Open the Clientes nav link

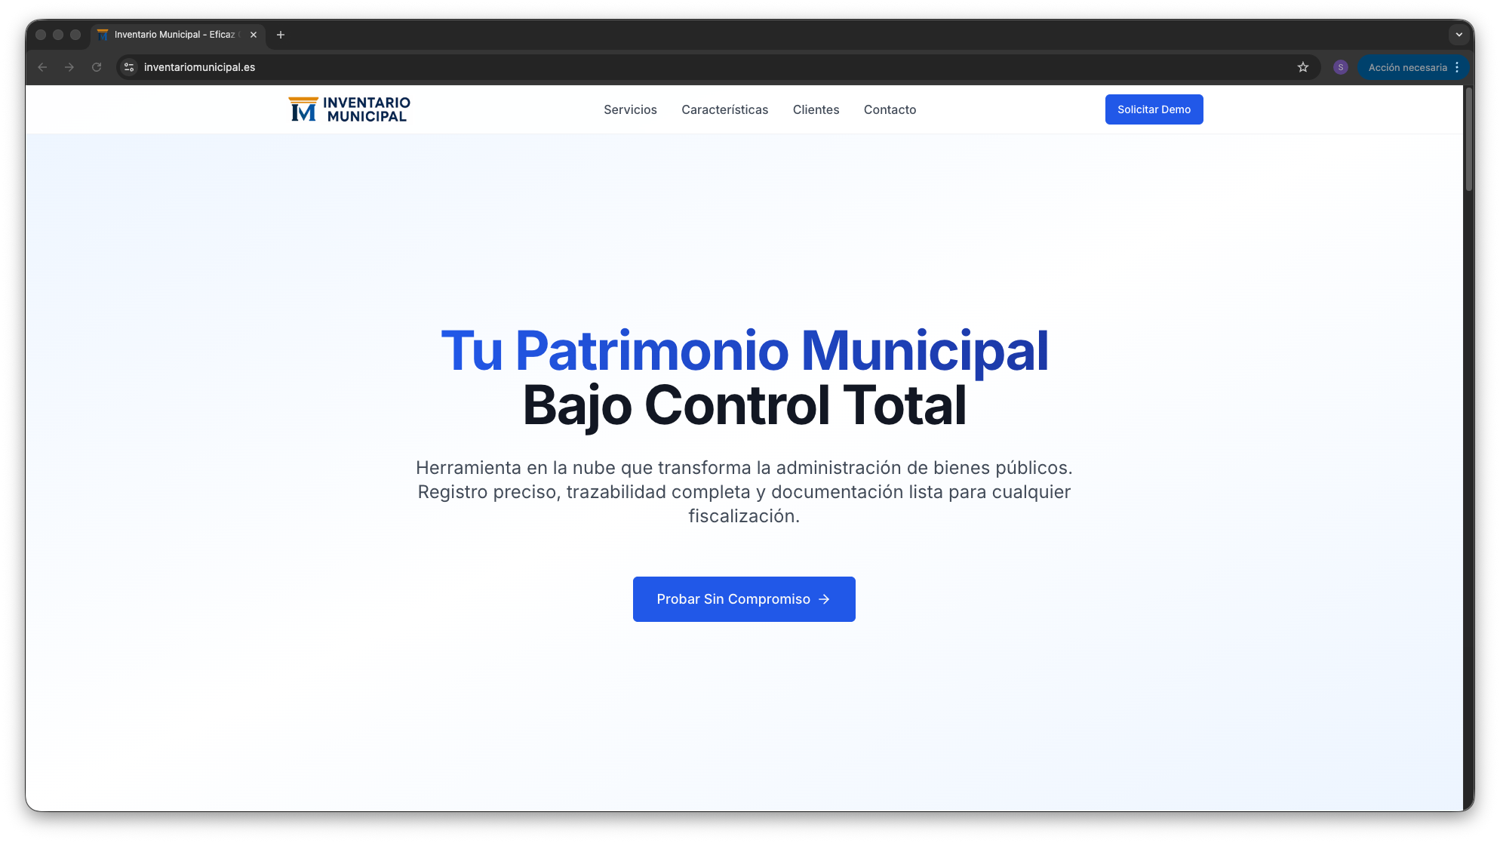tap(816, 109)
